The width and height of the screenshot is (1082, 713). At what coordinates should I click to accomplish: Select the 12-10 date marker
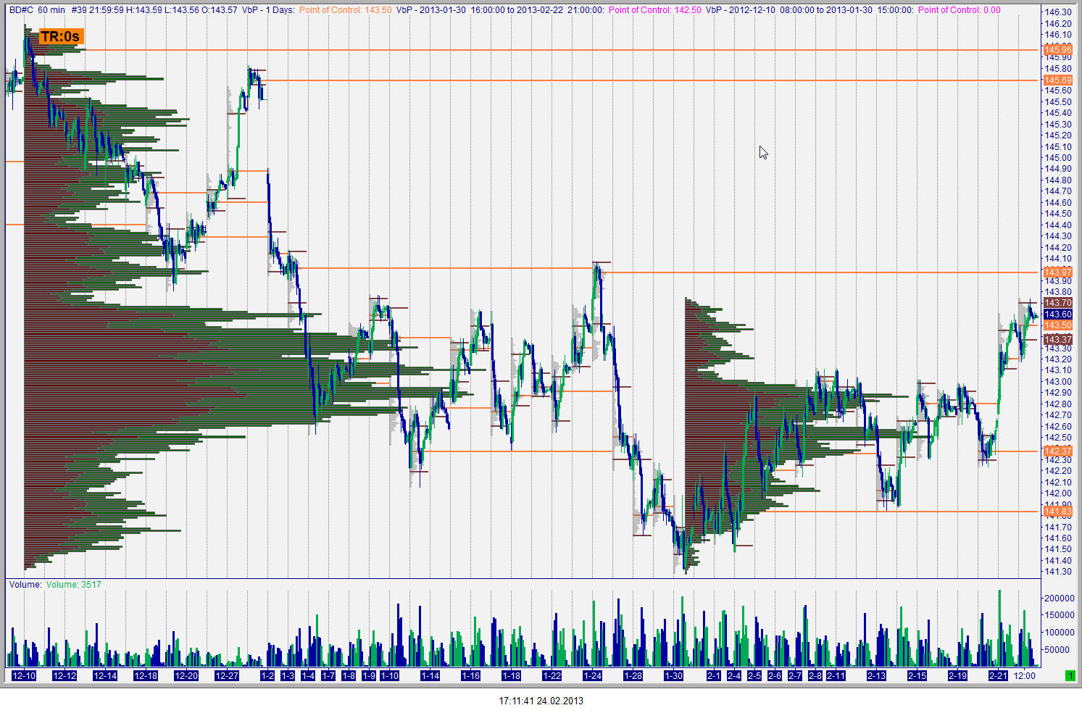pyautogui.click(x=24, y=675)
